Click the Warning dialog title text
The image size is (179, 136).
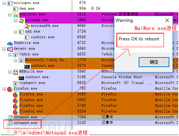124,20
